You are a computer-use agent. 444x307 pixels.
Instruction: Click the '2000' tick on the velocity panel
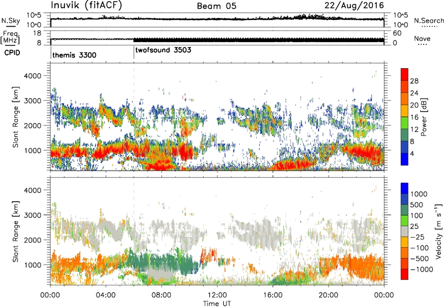(x=32, y=240)
